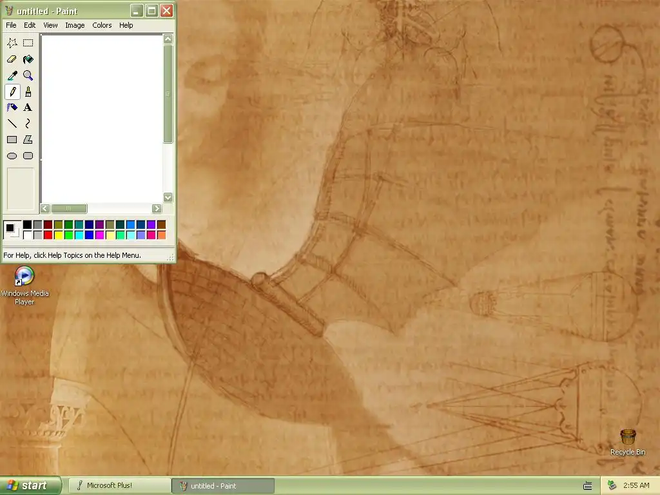Image resolution: width=660 pixels, height=495 pixels.
Task: Select the rectangular Select tool
Action: (28, 43)
